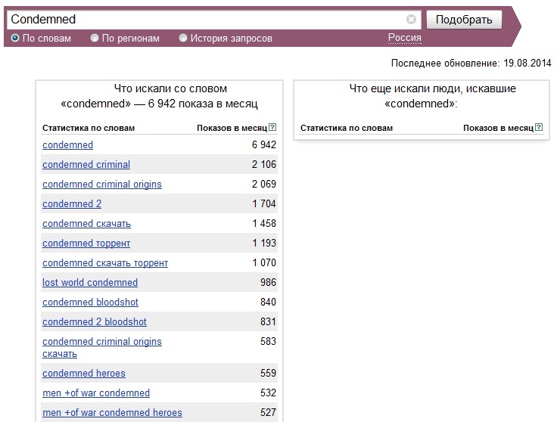The image size is (557, 422).
Task: Open the 'condemned' keyword link
Action: (68, 144)
